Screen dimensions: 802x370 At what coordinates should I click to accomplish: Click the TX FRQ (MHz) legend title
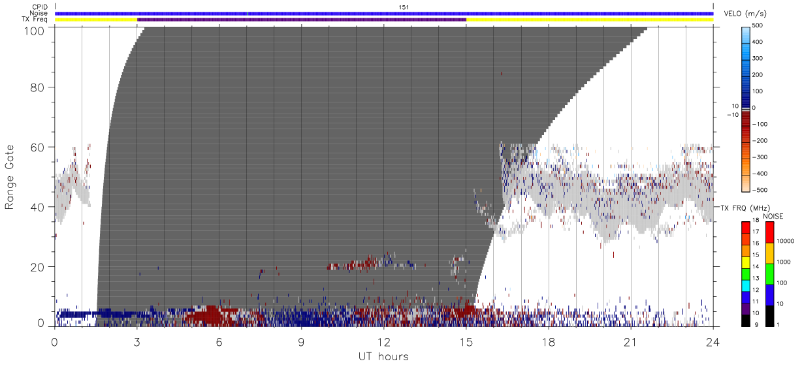coord(745,208)
